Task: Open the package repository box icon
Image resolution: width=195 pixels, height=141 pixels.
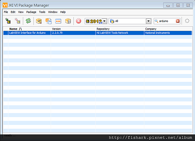Action: pos(68,21)
